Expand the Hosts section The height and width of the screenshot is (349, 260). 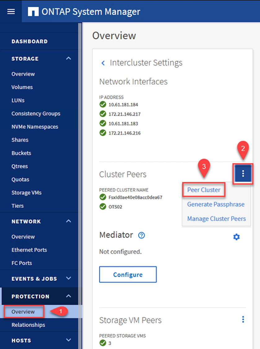68,340
